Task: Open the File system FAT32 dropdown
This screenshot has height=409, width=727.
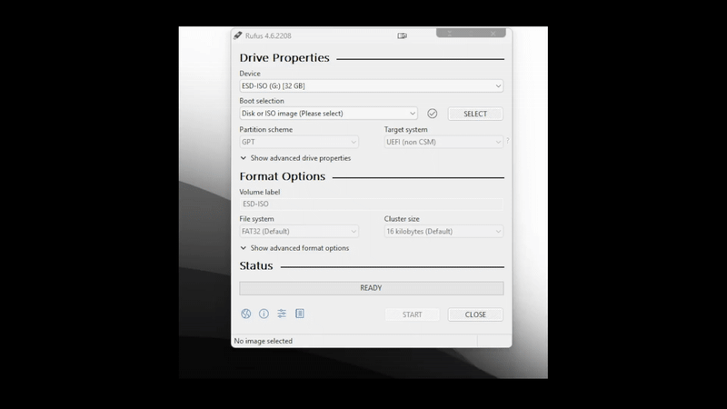Action: click(299, 232)
